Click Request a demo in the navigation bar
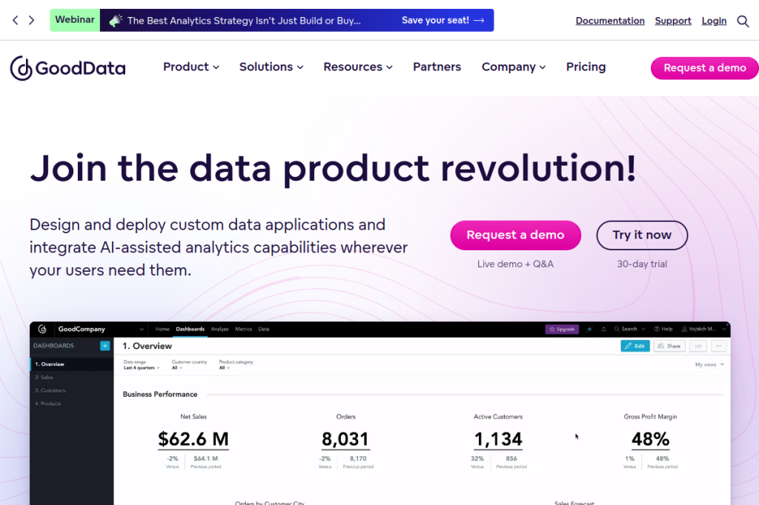This screenshot has width=759, height=505. click(x=705, y=67)
